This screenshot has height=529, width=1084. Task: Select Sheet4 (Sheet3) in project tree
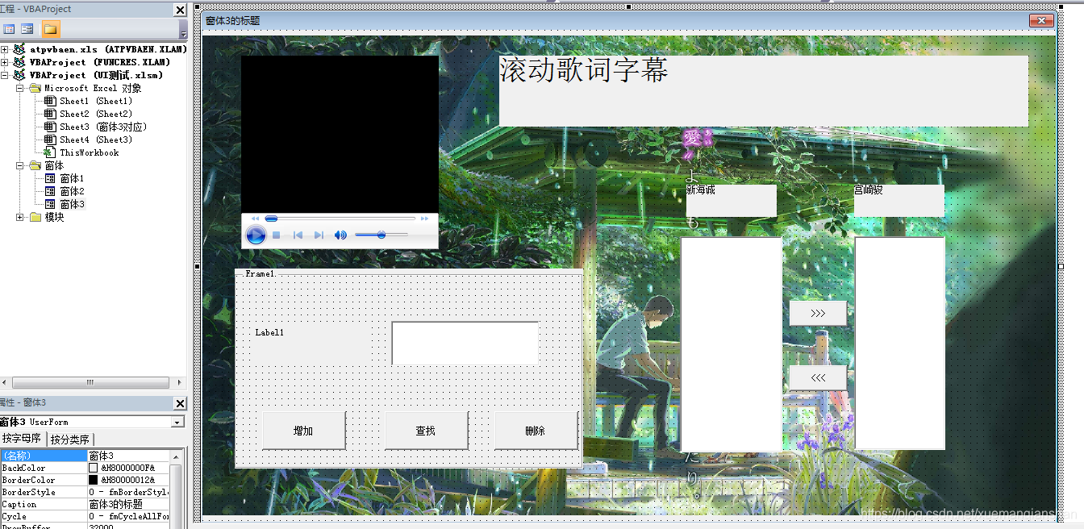pos(95,140)
